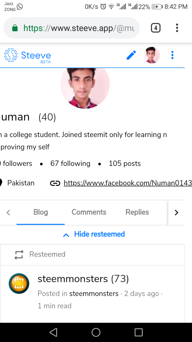Show next tabs with right chevron

coord(176,212)
